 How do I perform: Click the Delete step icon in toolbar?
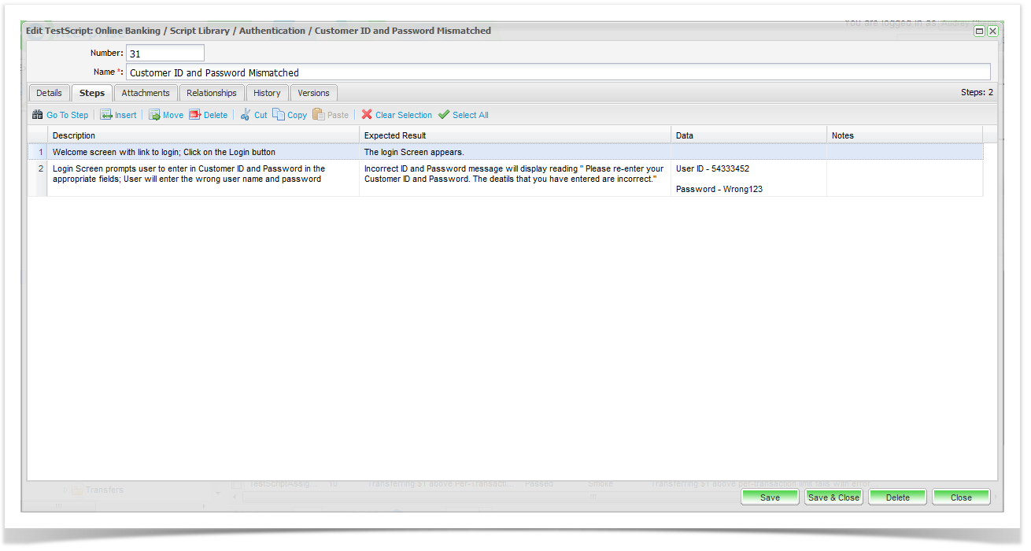pyautogui.click(x=195, y=115)
